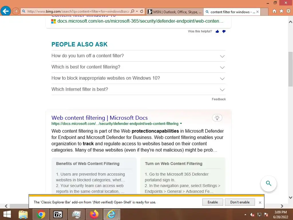The width and height of the screenshot is (293, 220).
Task: Dismiss the add-on notification bar
Action: 260,203
